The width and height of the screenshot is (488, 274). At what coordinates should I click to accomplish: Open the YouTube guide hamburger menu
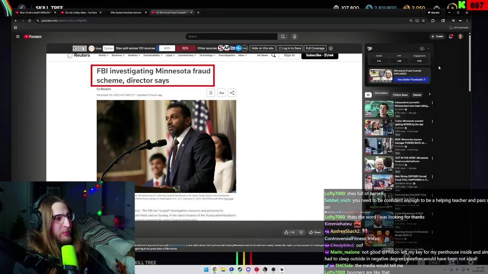18,37
